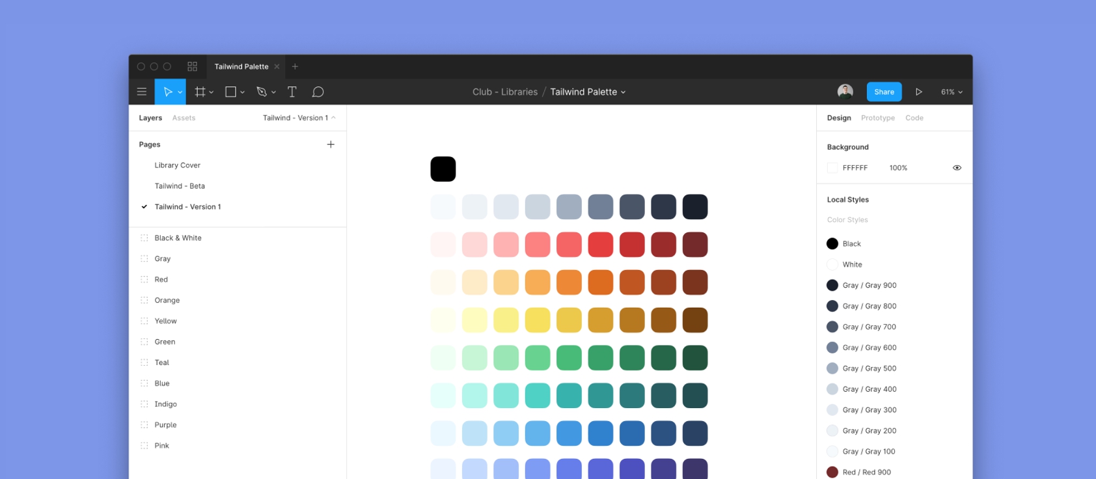
Task: Select the Move tool
Action: 168,92
